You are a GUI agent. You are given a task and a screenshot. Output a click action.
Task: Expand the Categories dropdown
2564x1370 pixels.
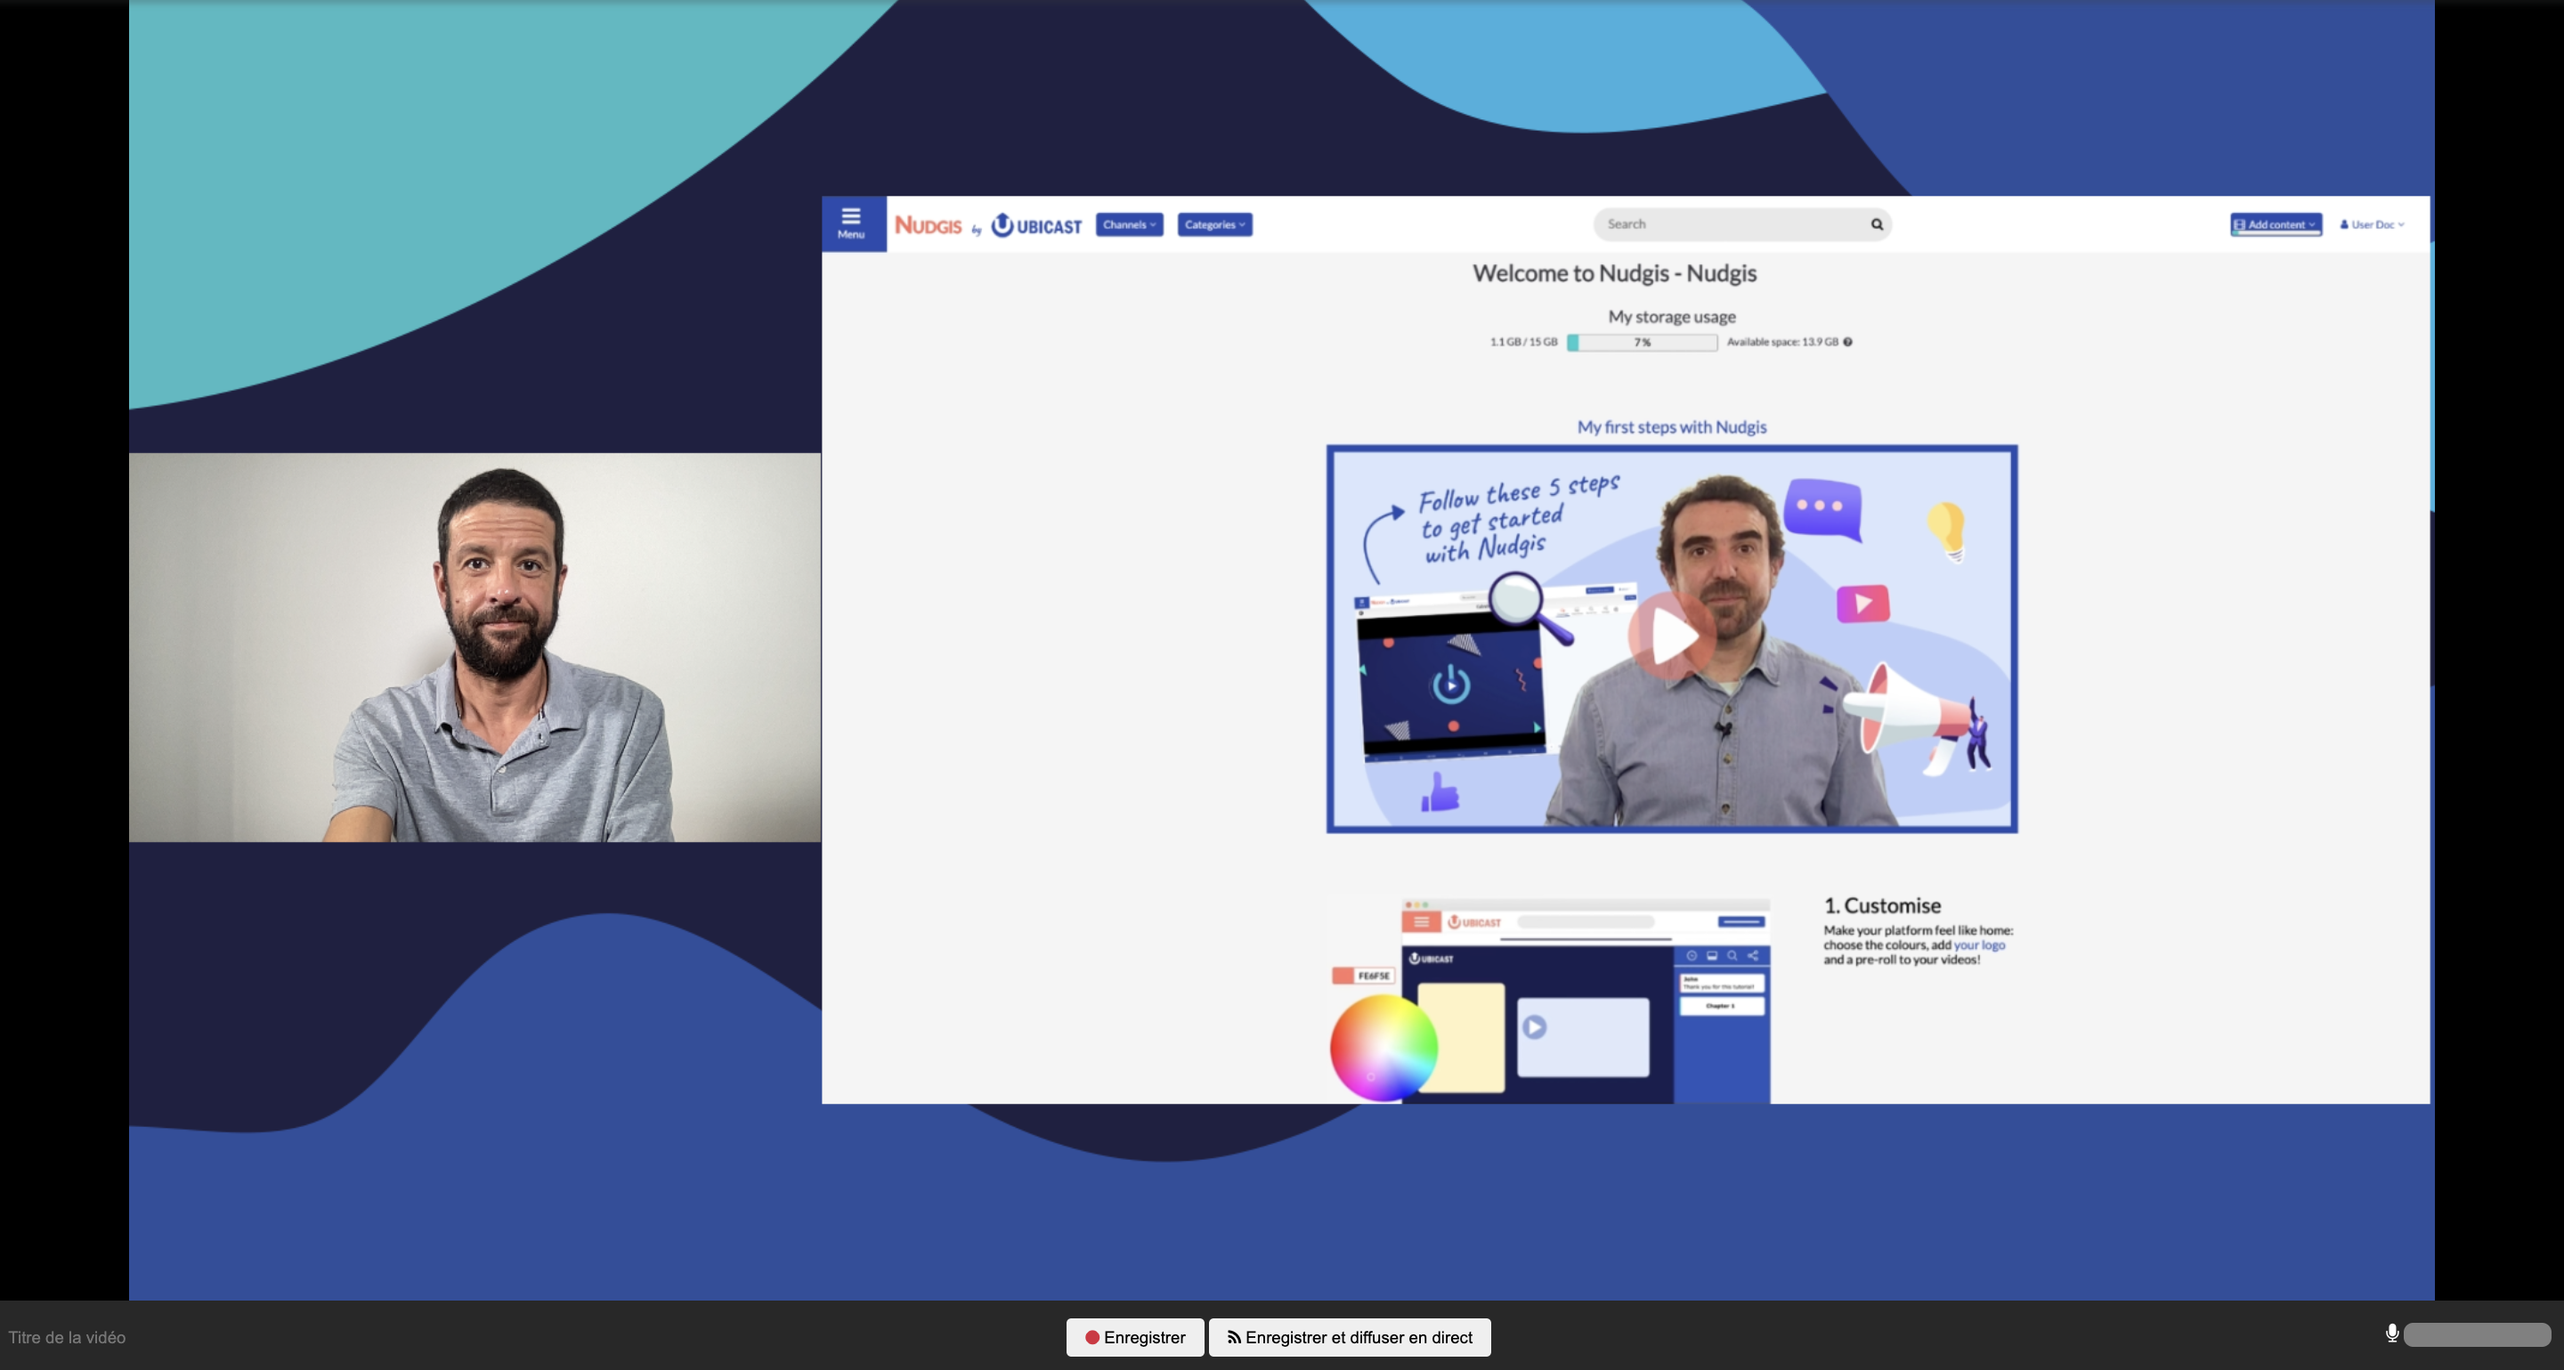(x=1214, y=225)
